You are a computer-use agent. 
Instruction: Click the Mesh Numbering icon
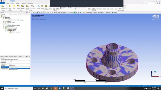[93, 8]
